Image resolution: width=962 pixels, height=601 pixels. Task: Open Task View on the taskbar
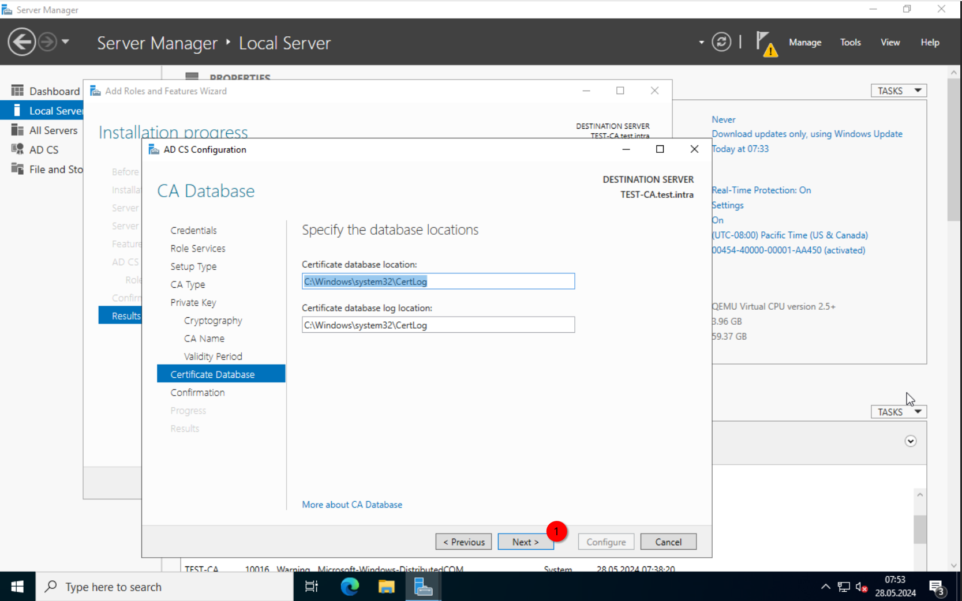tap(312, 587)
